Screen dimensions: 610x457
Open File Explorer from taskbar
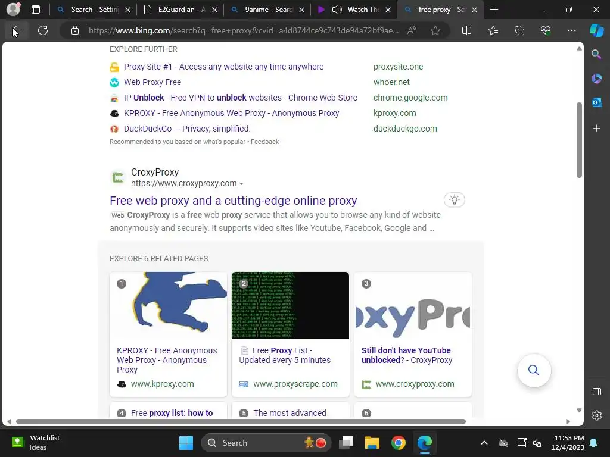pyautogui.click(x=372, y=443)
